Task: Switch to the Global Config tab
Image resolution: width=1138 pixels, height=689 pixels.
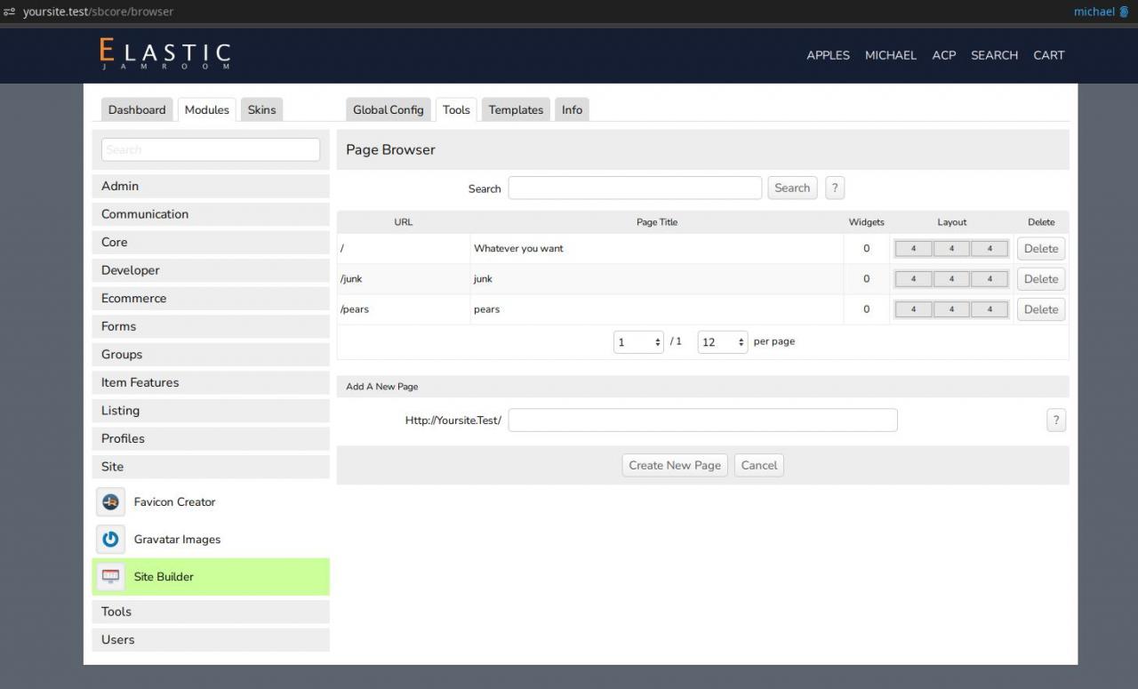Action: [x=388, y=110]
